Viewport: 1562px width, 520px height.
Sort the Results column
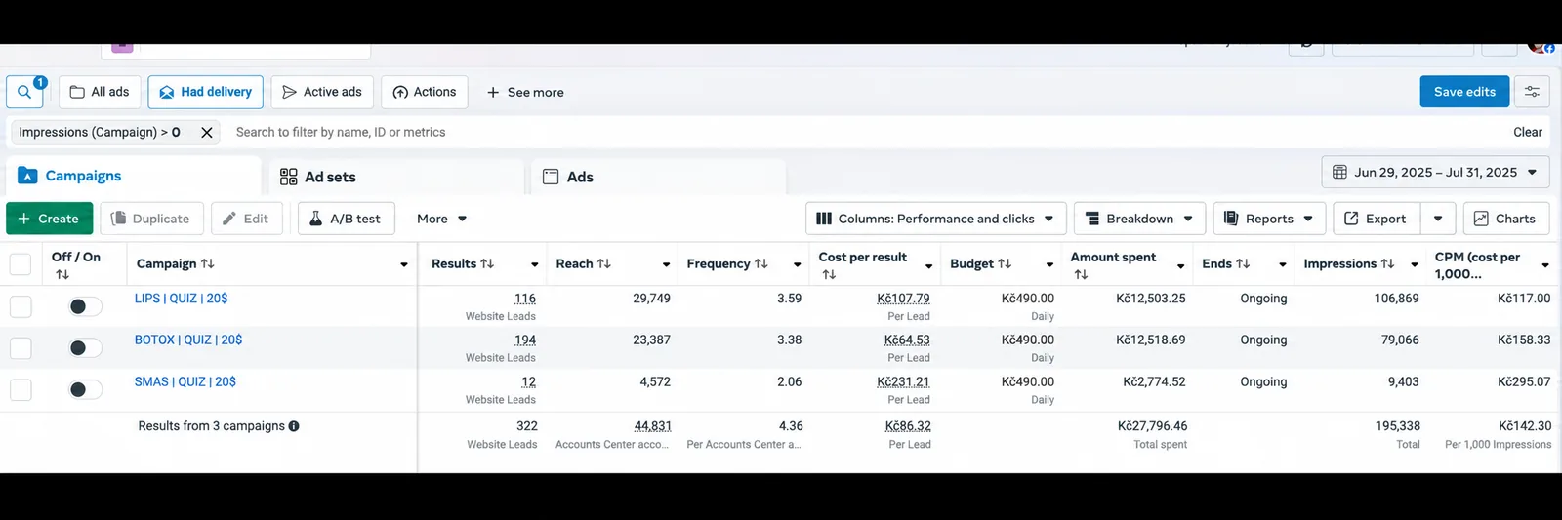pyautogui.click(x=487, y=263)
